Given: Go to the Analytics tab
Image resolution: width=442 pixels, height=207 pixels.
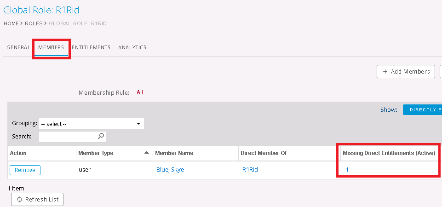Looking at the screenshot, I should click(x=132, y=47).
